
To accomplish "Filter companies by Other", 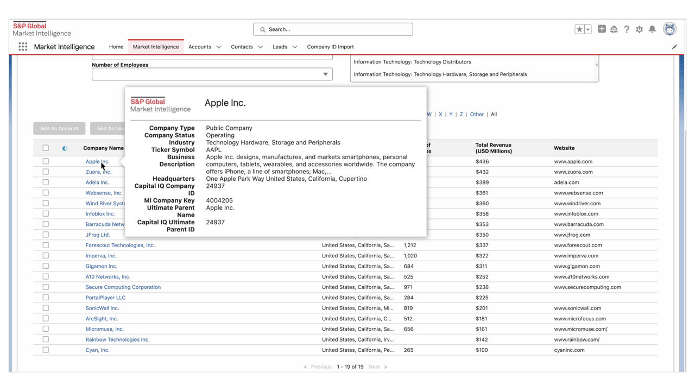I will click(x=477, y=115).
